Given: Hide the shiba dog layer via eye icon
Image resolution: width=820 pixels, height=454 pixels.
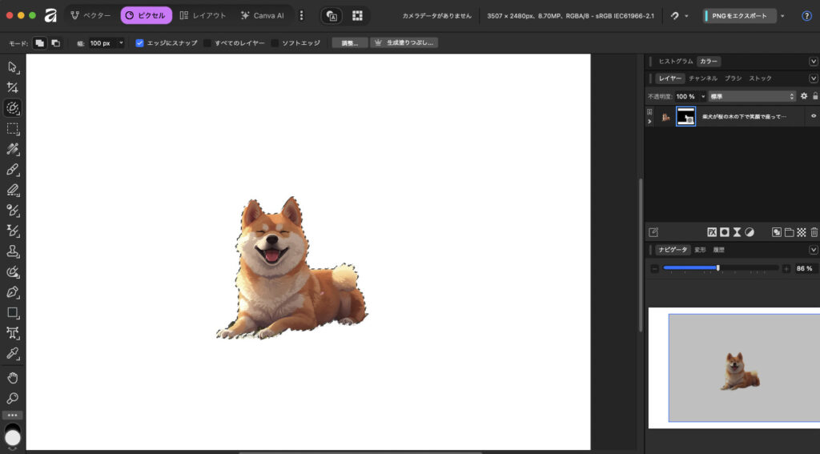Looking at the screenshot, I should click(x=814, y=116).
